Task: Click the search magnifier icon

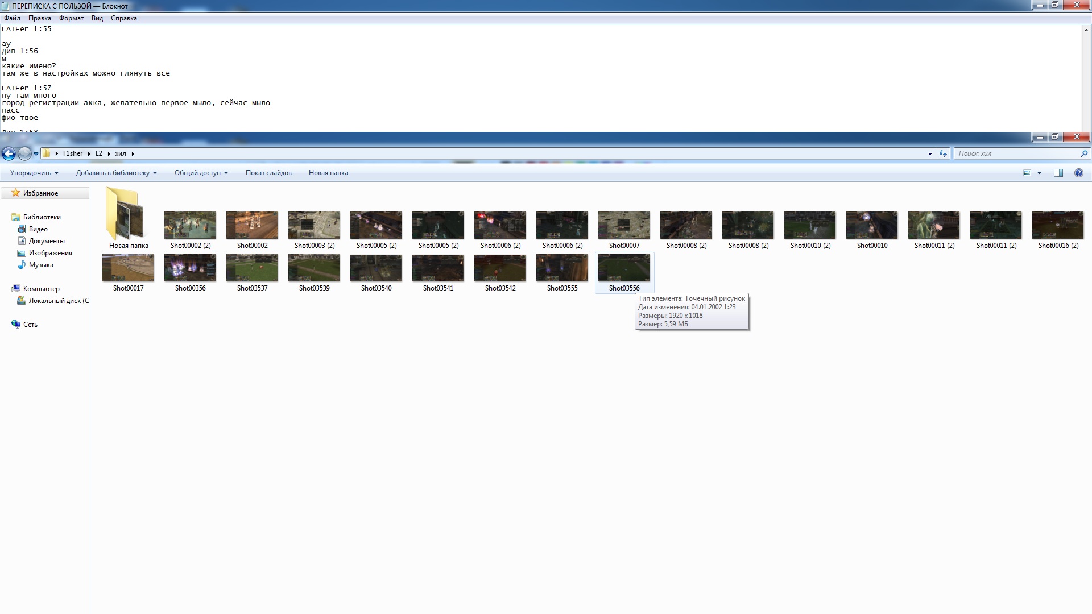Action: (1083, 153)
